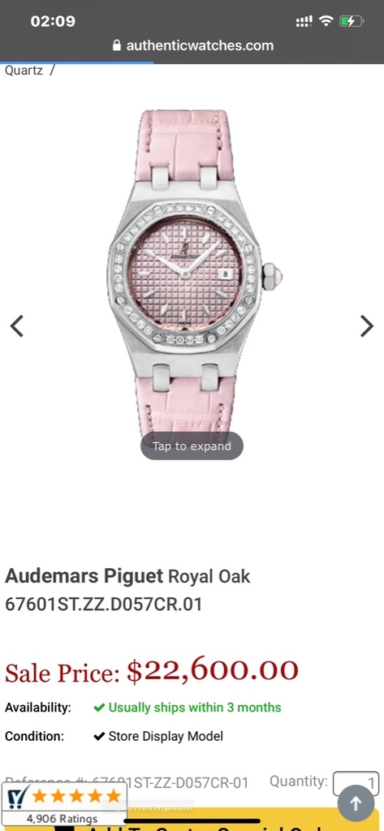This screenshot has height=831, width=384.
Task: Tap the green availability checkmark
Action: tap(99, 708)
